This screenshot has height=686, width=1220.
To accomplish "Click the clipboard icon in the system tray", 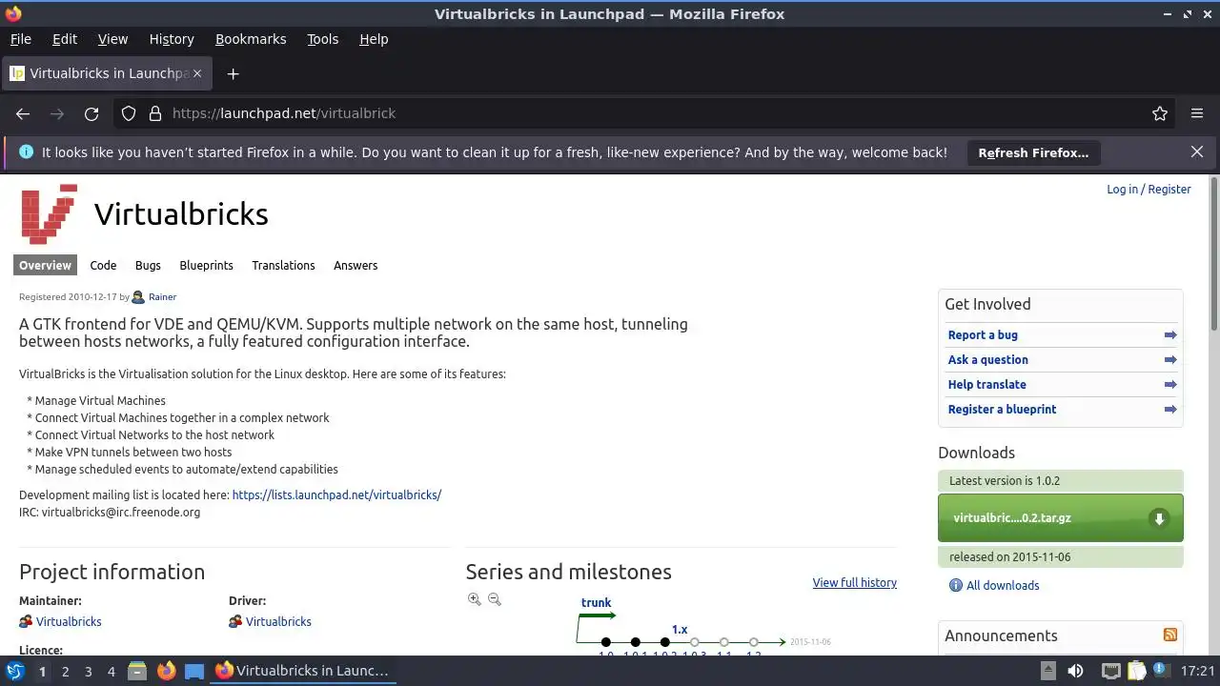I will click(x=1137, y=671).
